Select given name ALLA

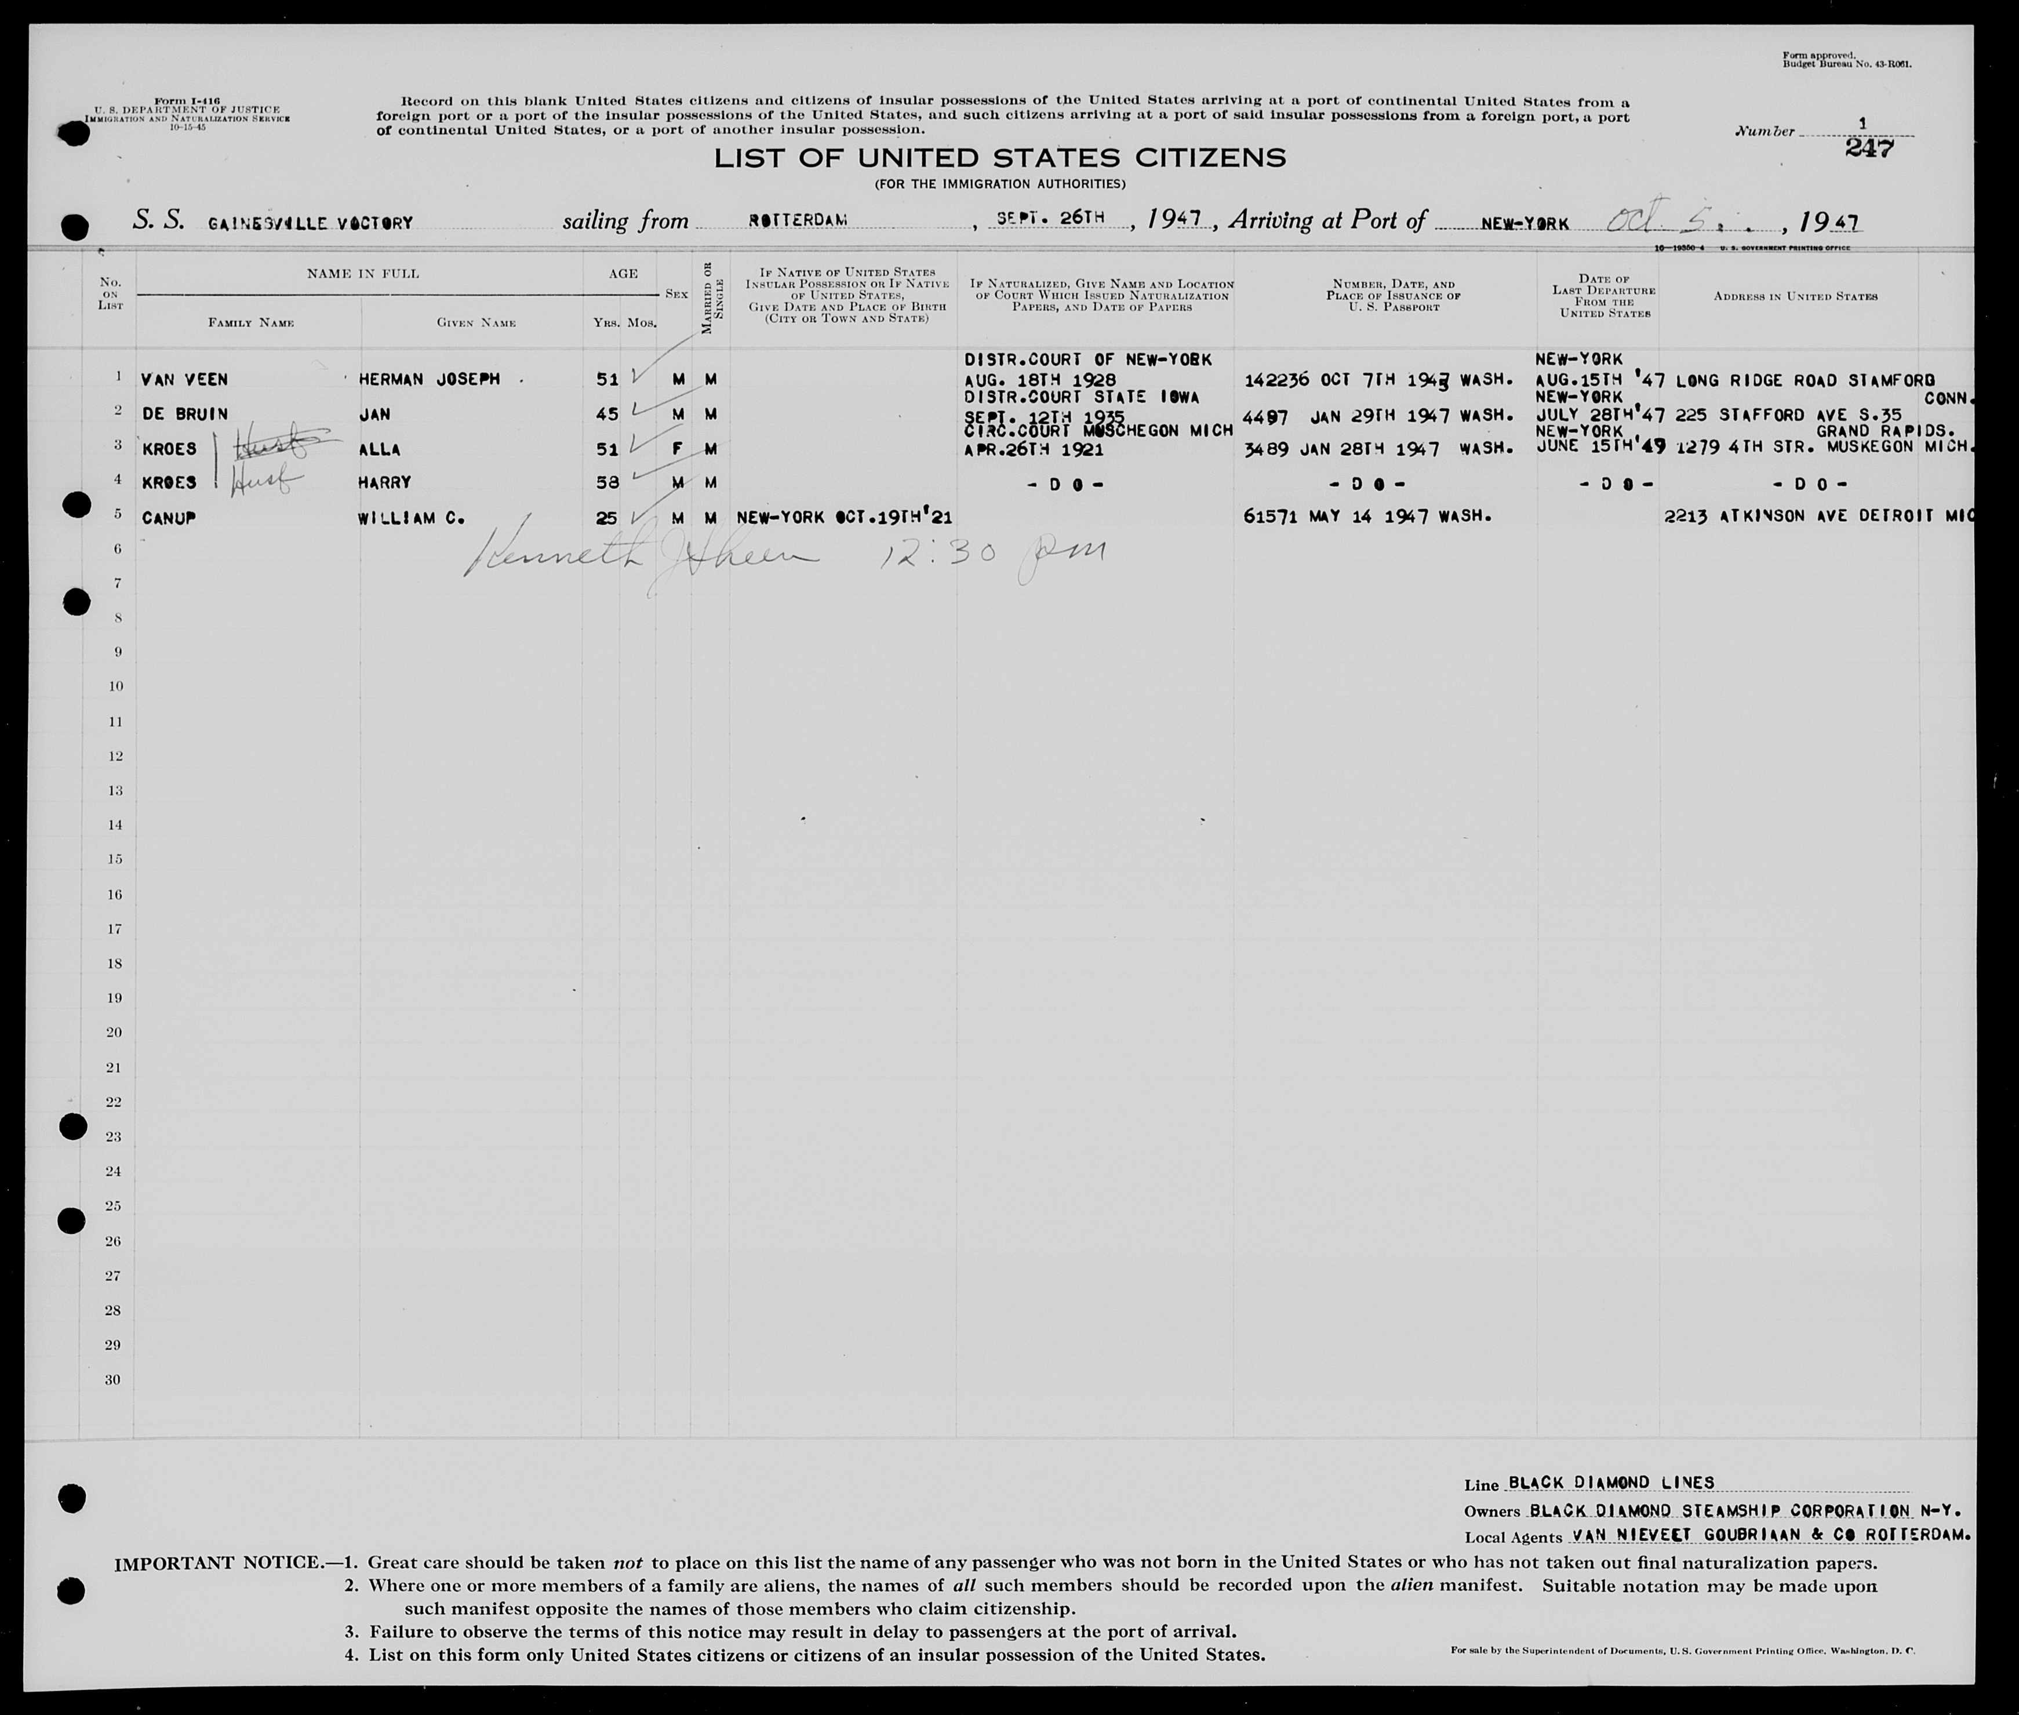(379, 449)
